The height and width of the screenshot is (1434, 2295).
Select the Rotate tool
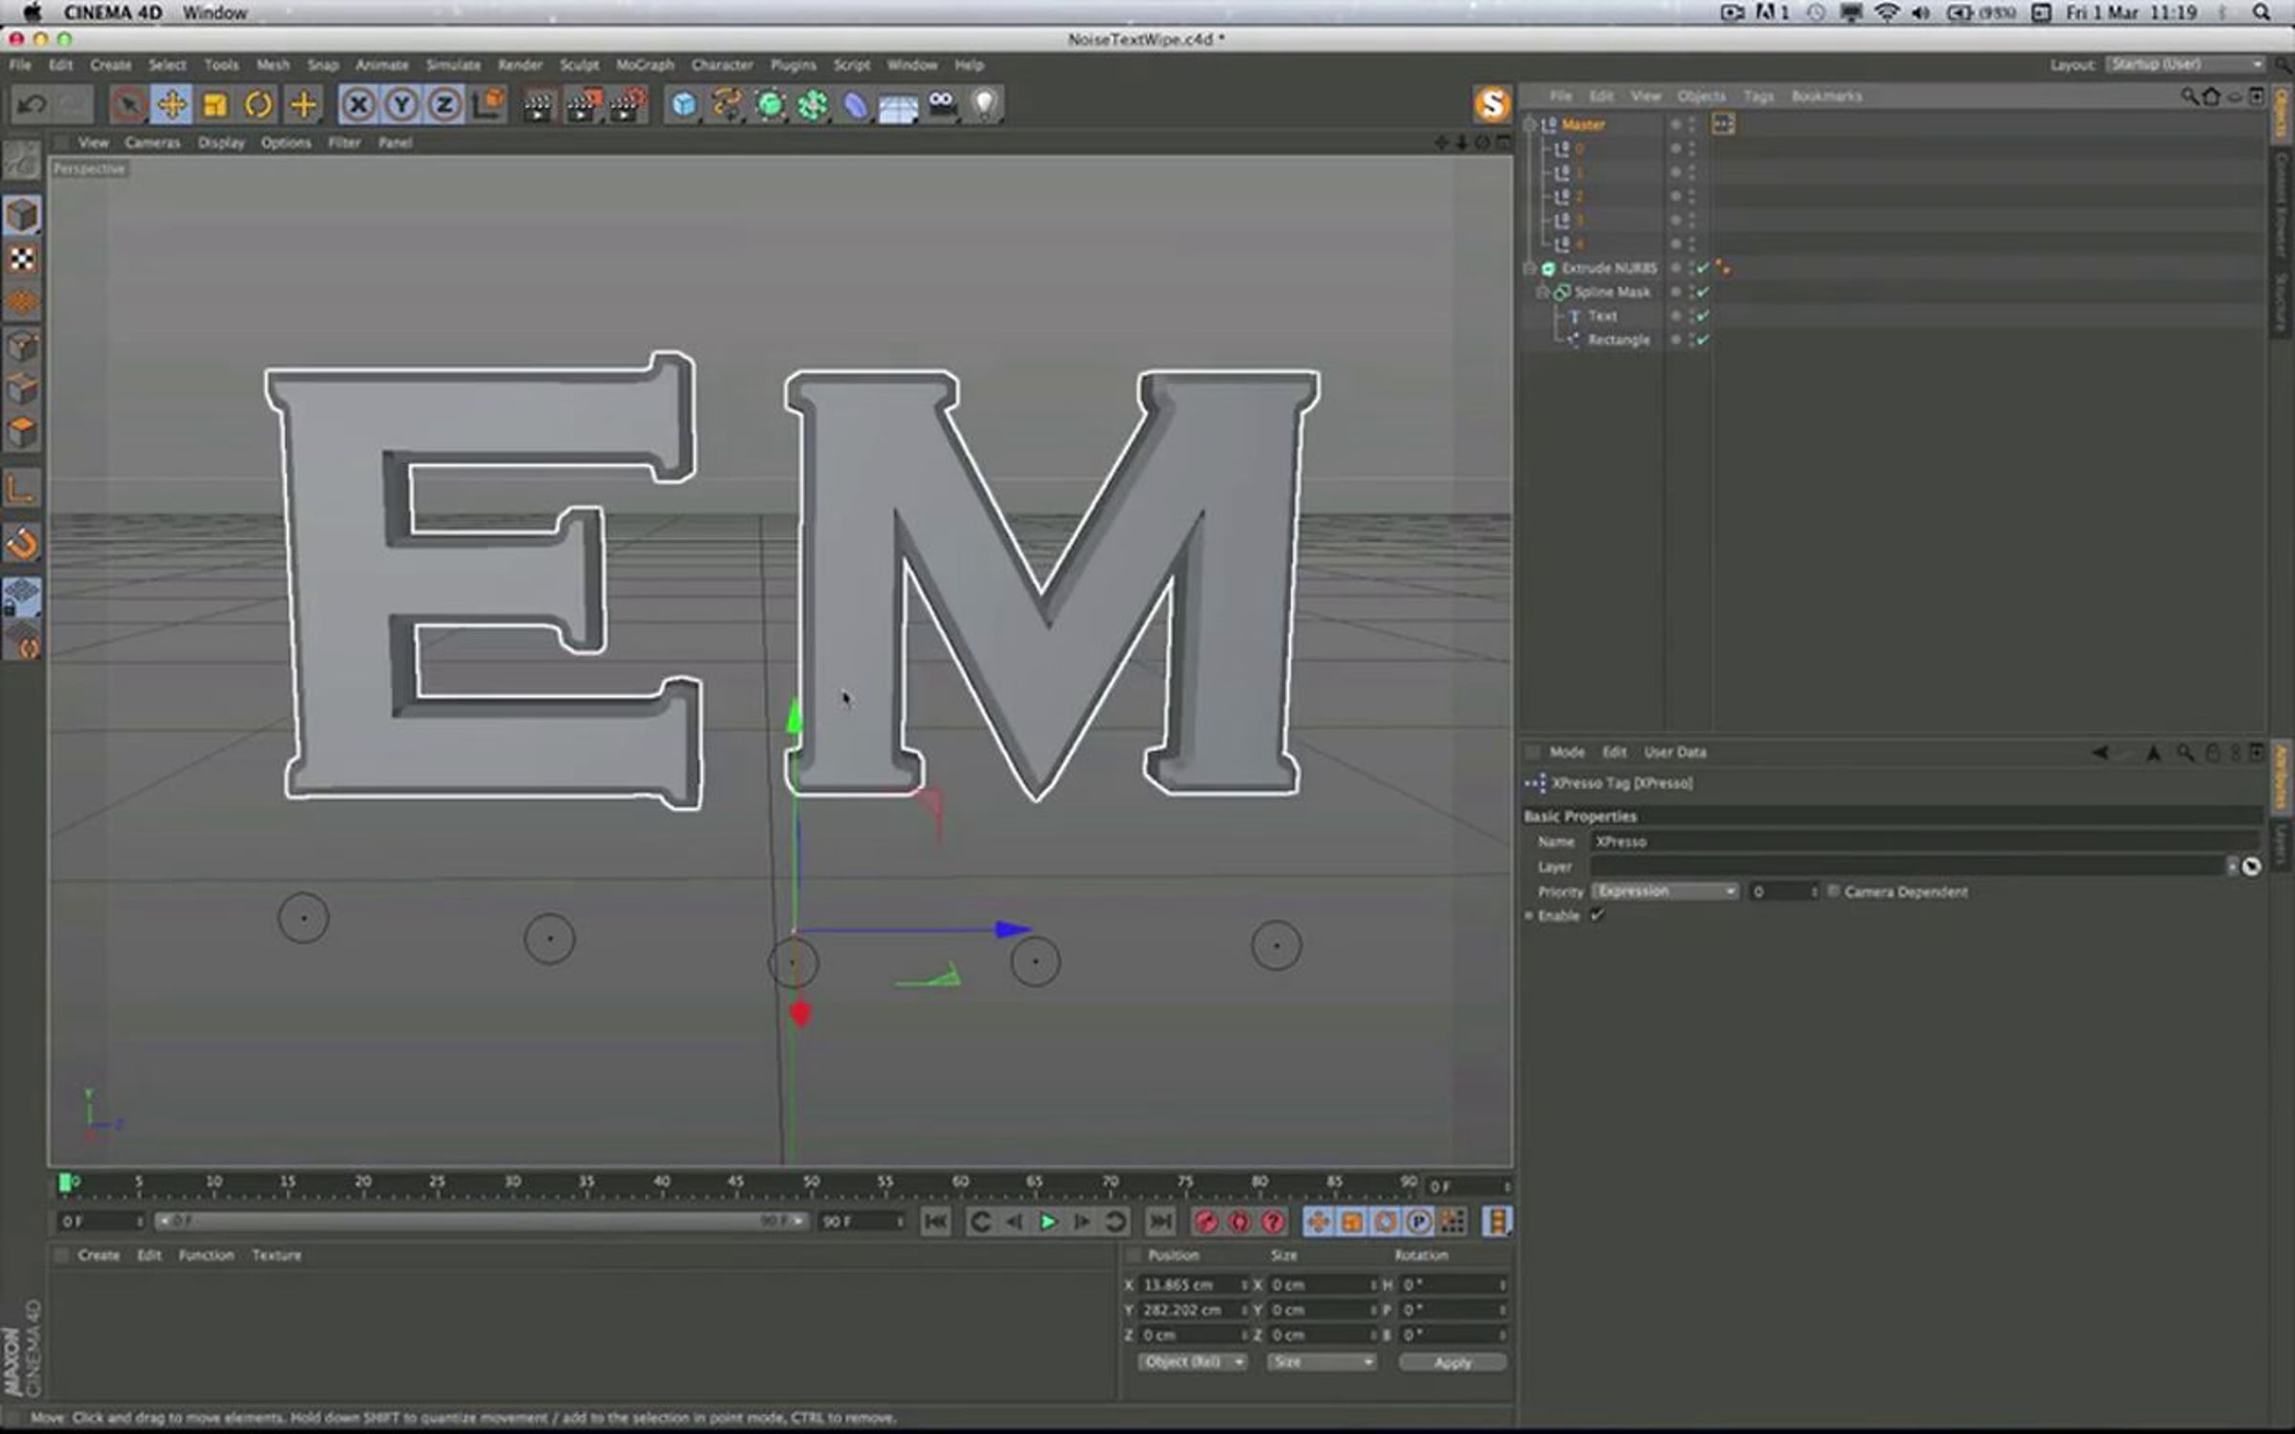coord(258,104)
